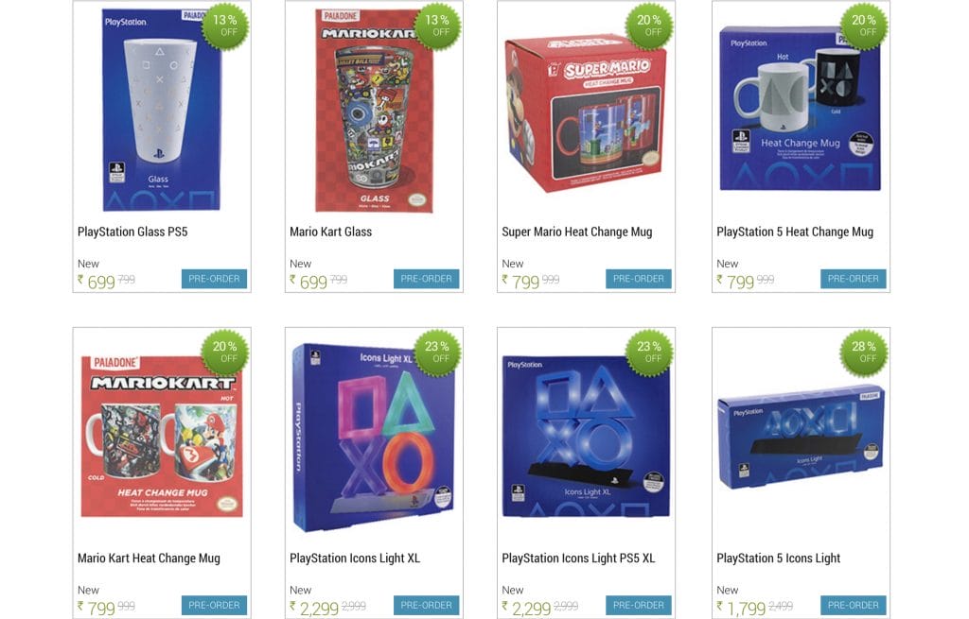This screenshot has width=969, height=619.
Task: Pre-order the Super Mario Heat Change Mug
Action: 639,279
